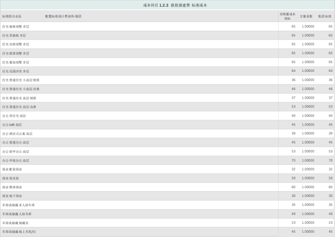This screenshot has width=335, height=237.
Task: Select the 住宅 普通住宅 小高层 刚需 row
Action: tap(21, 80)
